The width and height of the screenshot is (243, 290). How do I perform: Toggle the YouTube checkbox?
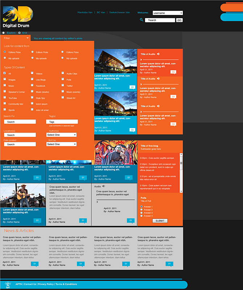tap(5, 98)
